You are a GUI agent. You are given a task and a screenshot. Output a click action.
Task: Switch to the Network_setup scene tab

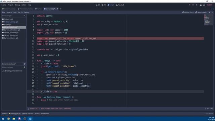9,9
